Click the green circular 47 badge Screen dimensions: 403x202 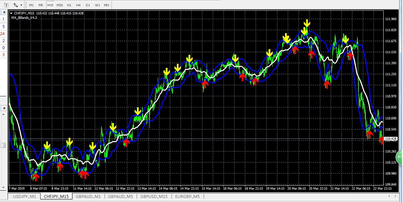pyautogui.click(x=399, y=157)
